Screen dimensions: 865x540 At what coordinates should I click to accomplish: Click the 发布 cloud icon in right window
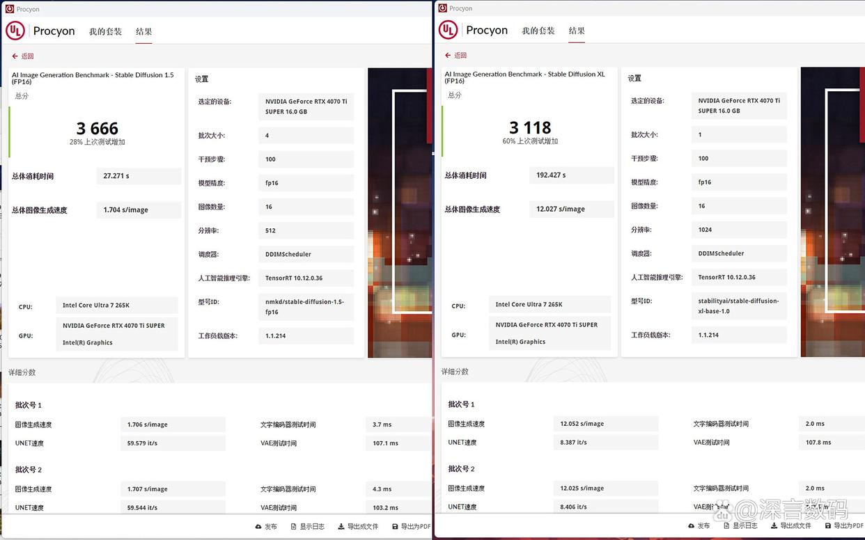pos(692,526)
